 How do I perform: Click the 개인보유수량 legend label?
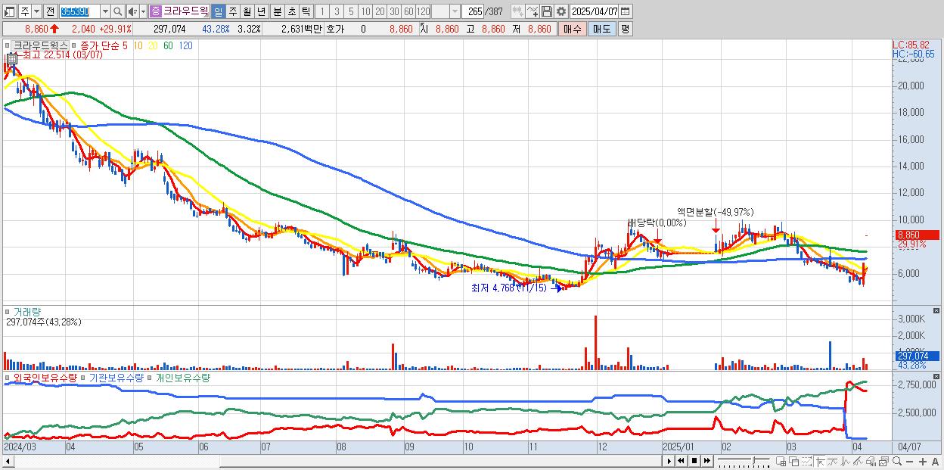182,377
